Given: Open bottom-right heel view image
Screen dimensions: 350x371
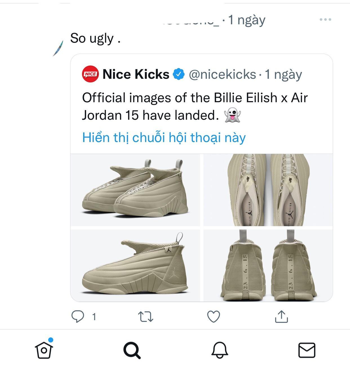Looking at the screenshot, I should (x=268, y=265).
